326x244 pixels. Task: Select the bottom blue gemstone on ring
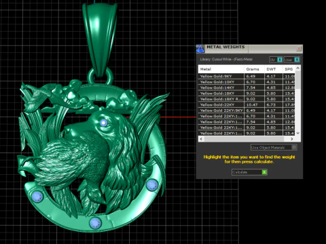(x=95, y=223)
